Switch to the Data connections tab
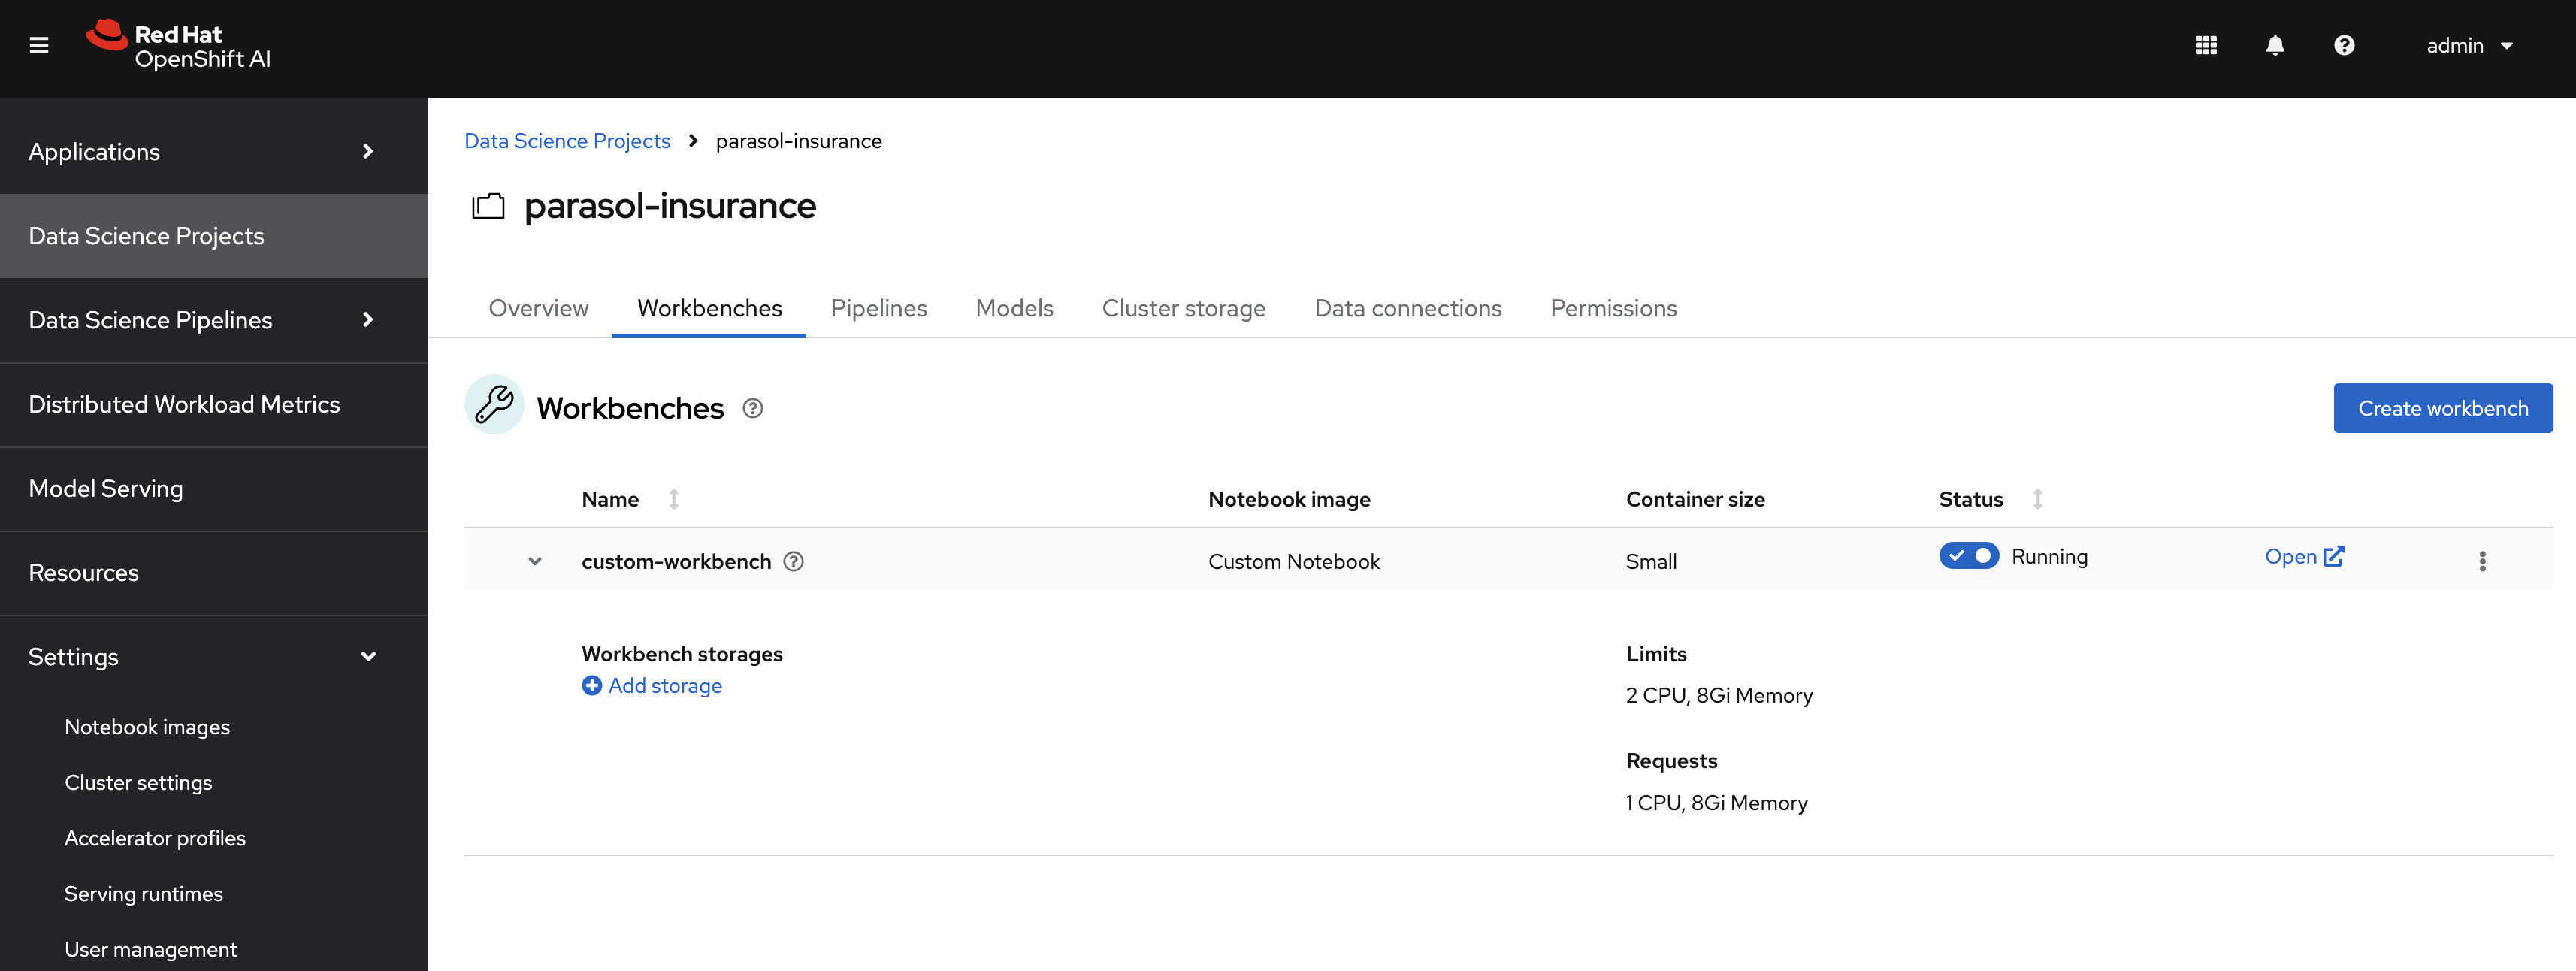The image size is (2576, 971). pyautogui.click(x=1408, y=307)
